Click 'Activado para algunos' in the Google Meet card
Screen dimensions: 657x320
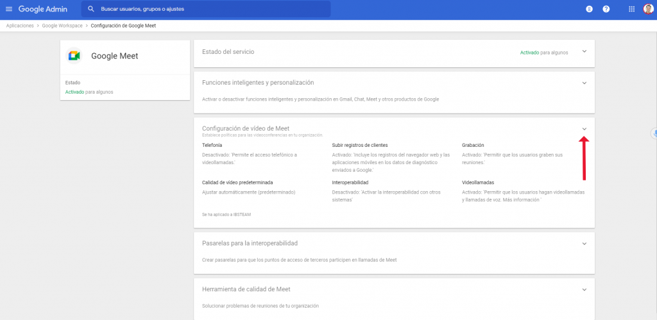(x=89, y=92)
